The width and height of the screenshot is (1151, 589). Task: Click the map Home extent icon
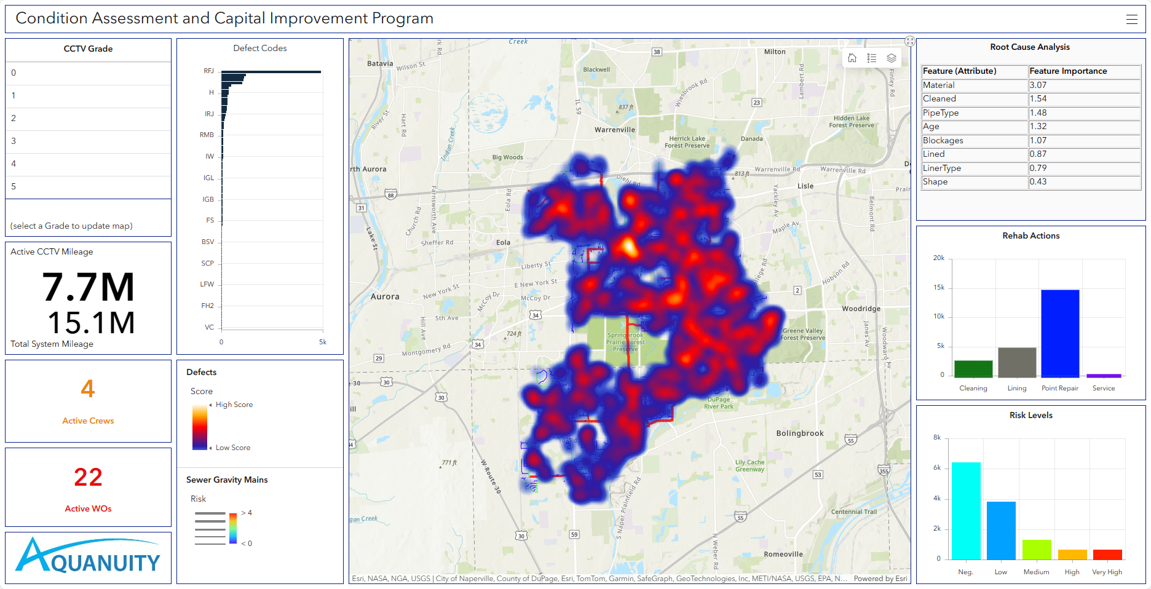[x=852, y=58]
